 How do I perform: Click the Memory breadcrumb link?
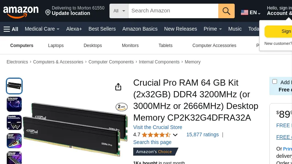point(192,62)
